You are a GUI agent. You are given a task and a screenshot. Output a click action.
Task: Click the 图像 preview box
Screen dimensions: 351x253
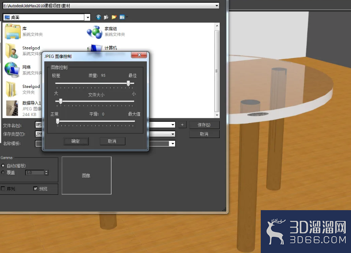click(x=87, y=175)
